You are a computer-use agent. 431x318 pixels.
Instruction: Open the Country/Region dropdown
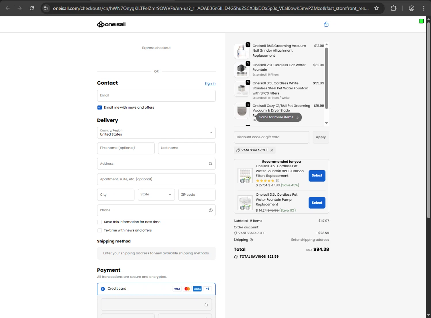coord(156,133)
